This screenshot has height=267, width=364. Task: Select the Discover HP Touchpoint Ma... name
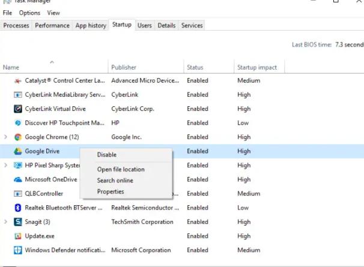(x=64, y=123)
